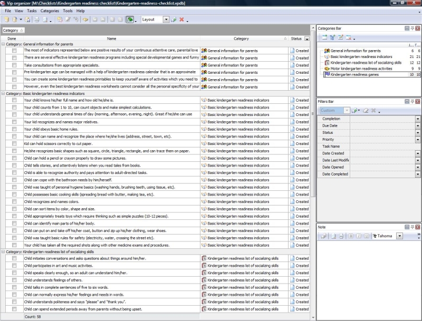Click the delete category icon in Categories Bar
This screenshot has height=321, width=422.
click(x=349, y=37)
